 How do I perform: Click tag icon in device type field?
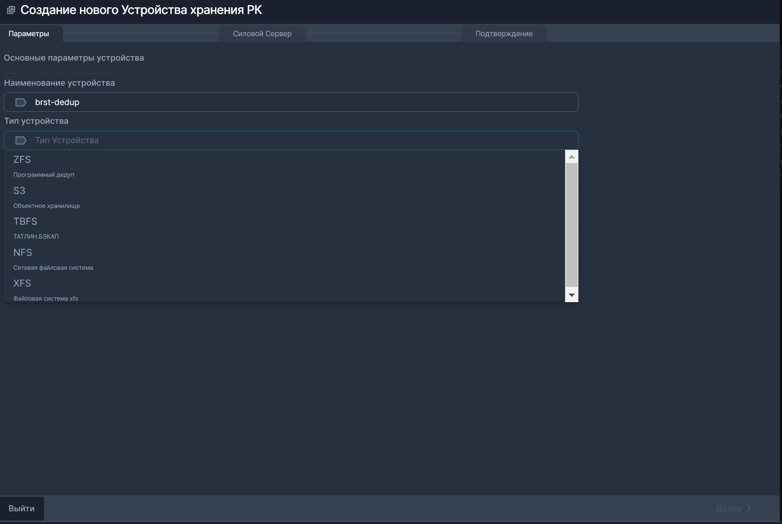[x=21, y=140]
